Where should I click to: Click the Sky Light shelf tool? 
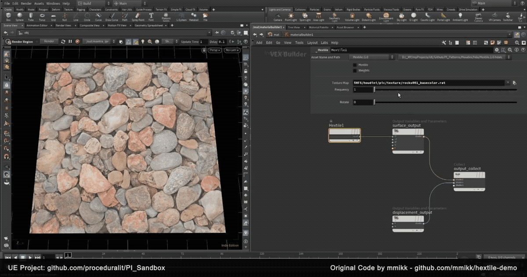click(401, 17)
